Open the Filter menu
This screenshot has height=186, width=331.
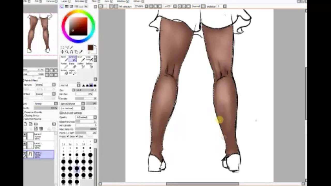click(94, 1)
